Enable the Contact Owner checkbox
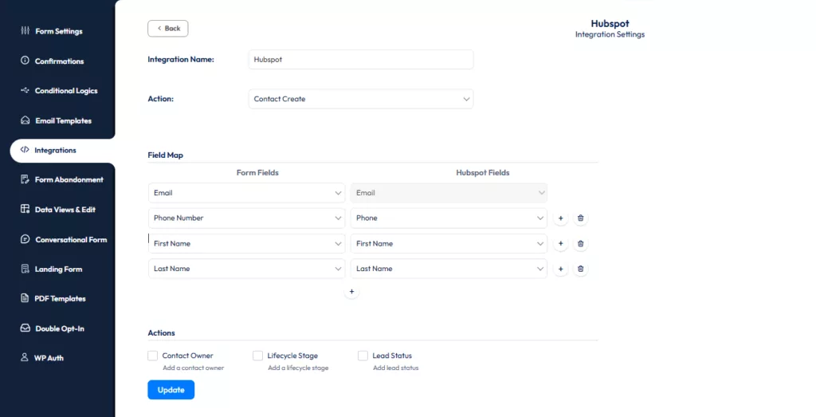Image resolution: width=816 pixels, height=417 pixels. (153, 356)
